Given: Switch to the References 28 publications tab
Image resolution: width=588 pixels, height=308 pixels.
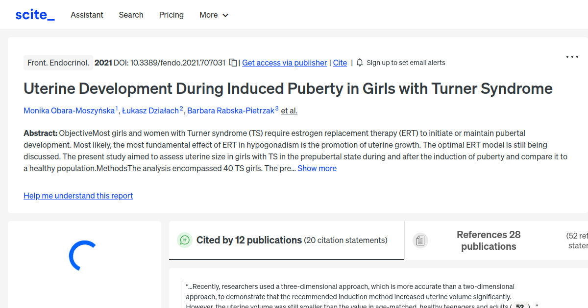Looking at the screenshot, I should tap(489, 240).
